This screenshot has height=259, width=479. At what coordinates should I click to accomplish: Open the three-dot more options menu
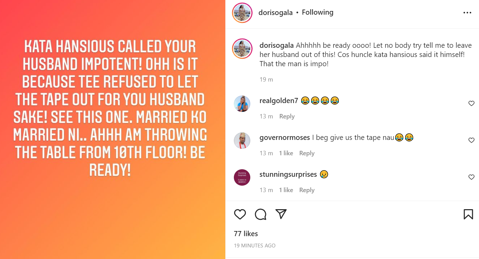[467, 13]
